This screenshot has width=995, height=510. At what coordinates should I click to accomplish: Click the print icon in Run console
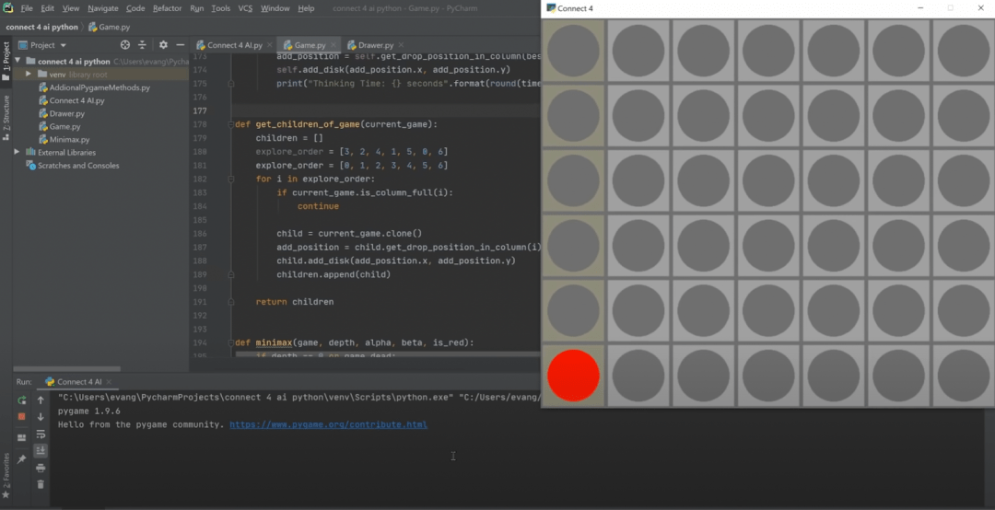coord(41,468)
